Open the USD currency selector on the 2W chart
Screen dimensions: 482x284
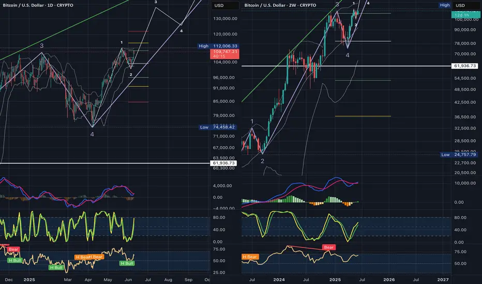466,6
